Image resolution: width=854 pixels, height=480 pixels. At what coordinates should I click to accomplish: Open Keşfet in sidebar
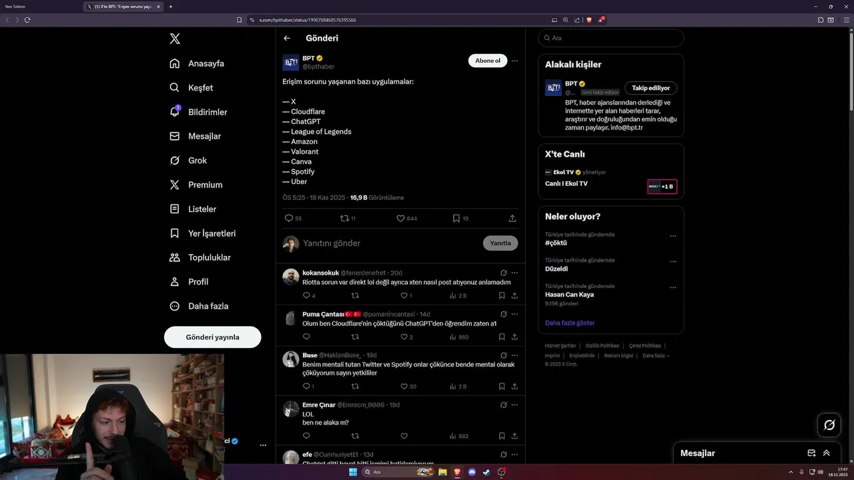[191, 87]
